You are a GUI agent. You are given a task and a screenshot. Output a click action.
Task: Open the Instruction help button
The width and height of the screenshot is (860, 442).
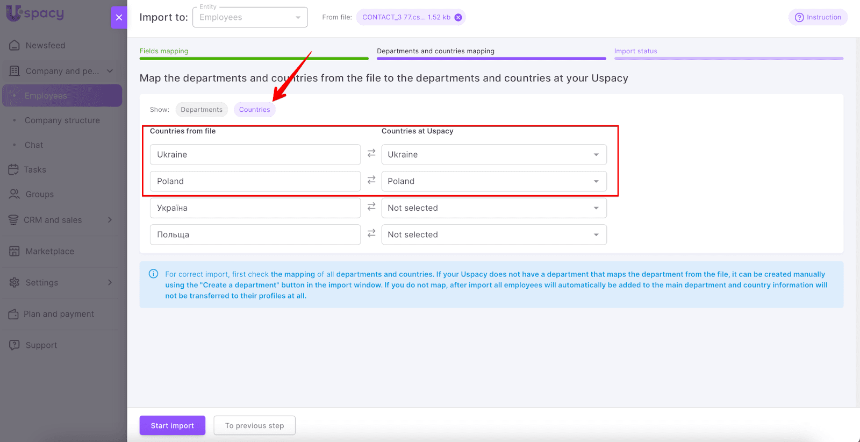(818, 17)
